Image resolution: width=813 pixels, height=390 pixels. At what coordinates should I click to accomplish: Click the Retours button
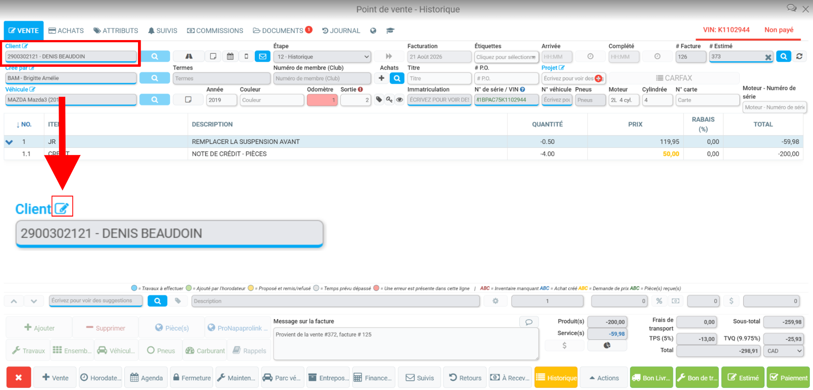465,378
